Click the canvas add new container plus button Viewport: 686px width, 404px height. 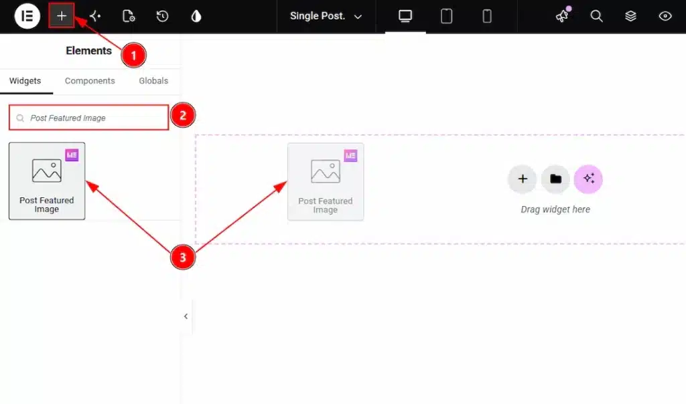tap(523, 179)
